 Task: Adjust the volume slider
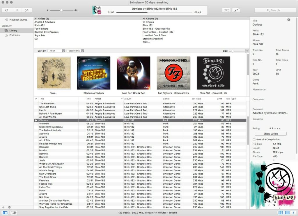(x=61, y=10)
